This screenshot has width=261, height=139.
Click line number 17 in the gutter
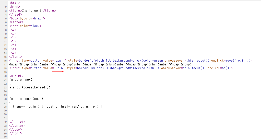point(5,64)
